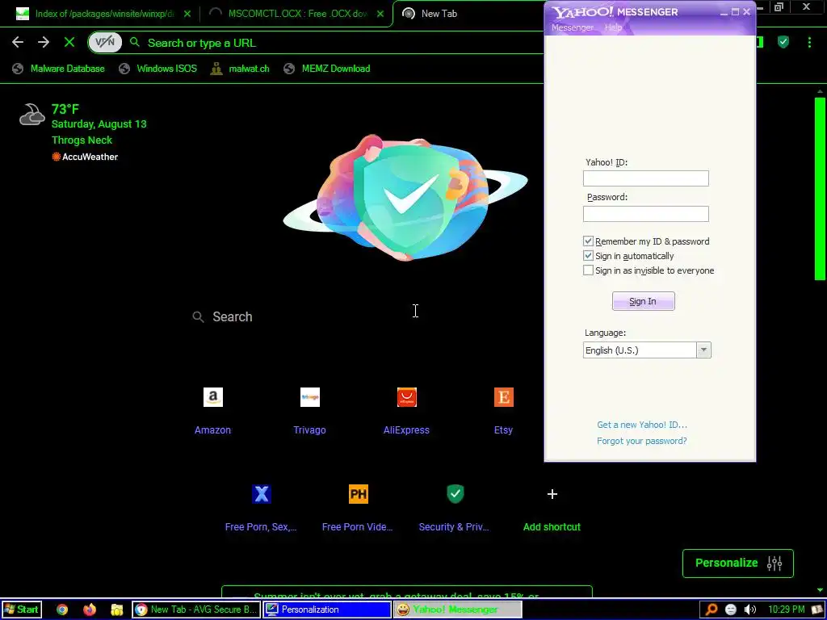Open the MEMZ Download bookmark
Screen dimensions: 827x620
coord(327,69)
